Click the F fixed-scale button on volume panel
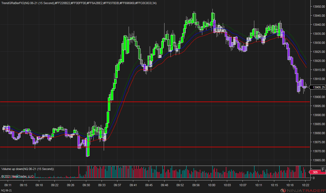The image size is (326, 193). click(323, 169)
